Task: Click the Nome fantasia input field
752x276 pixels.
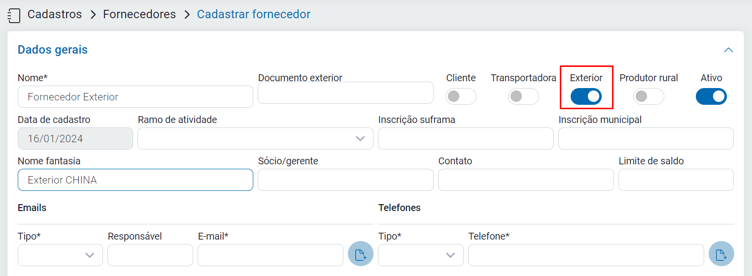Action: [x=135, y=180]
